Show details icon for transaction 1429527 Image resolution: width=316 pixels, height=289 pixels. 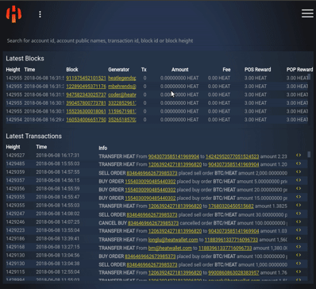(x=299, y=156)
